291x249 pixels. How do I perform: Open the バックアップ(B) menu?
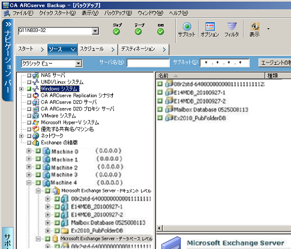tap(118, 13)
